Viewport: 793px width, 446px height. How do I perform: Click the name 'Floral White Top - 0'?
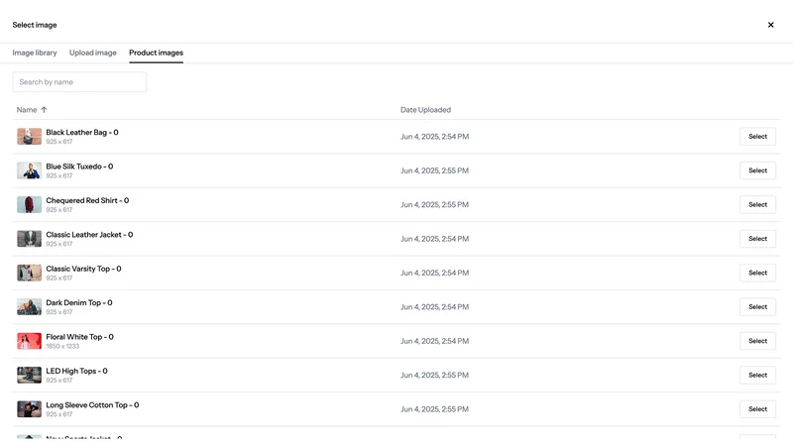click(80, 337)
